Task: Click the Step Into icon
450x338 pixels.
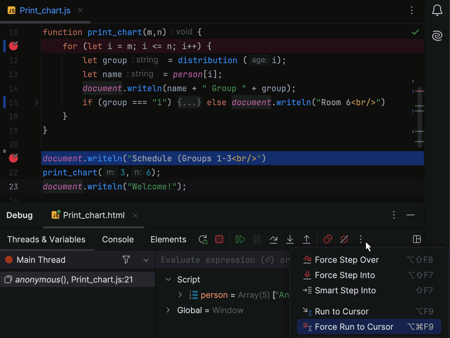Action: point(290,239)
